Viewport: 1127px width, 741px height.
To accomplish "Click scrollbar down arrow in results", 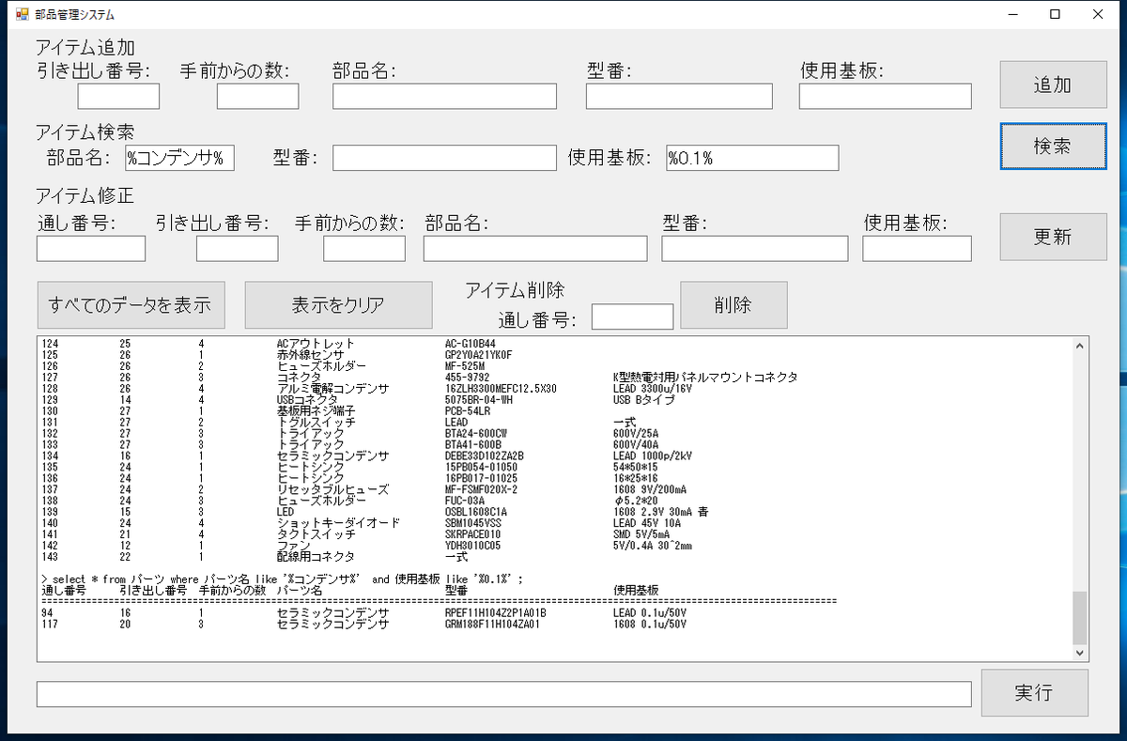I will tap(1080, 652).
